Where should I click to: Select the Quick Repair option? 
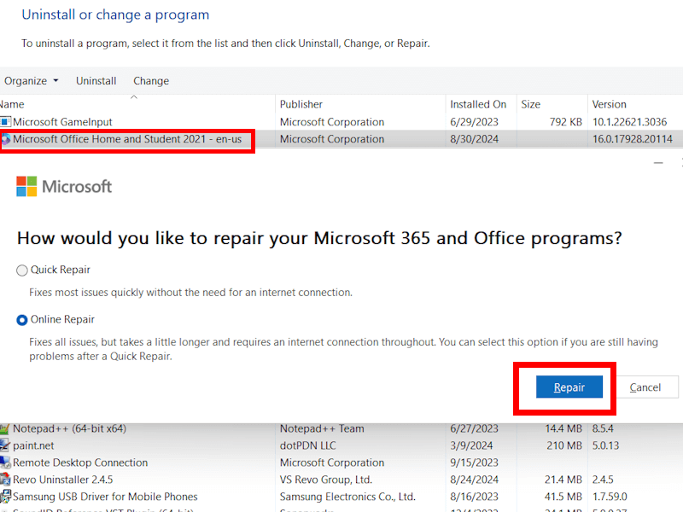(x=22, y=271)
